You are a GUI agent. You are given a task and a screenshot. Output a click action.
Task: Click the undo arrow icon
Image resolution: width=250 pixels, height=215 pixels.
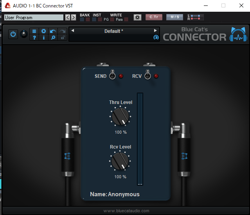click(x=53, y=31)
